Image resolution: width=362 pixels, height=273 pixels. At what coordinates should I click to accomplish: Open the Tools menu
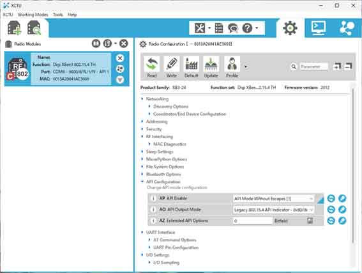pyautogui.click(x=57, y=15)
